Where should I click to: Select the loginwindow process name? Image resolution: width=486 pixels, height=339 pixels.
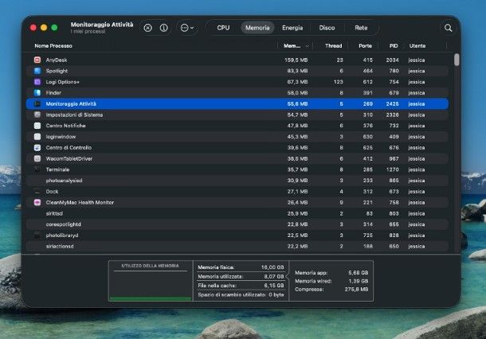[61, 137]
